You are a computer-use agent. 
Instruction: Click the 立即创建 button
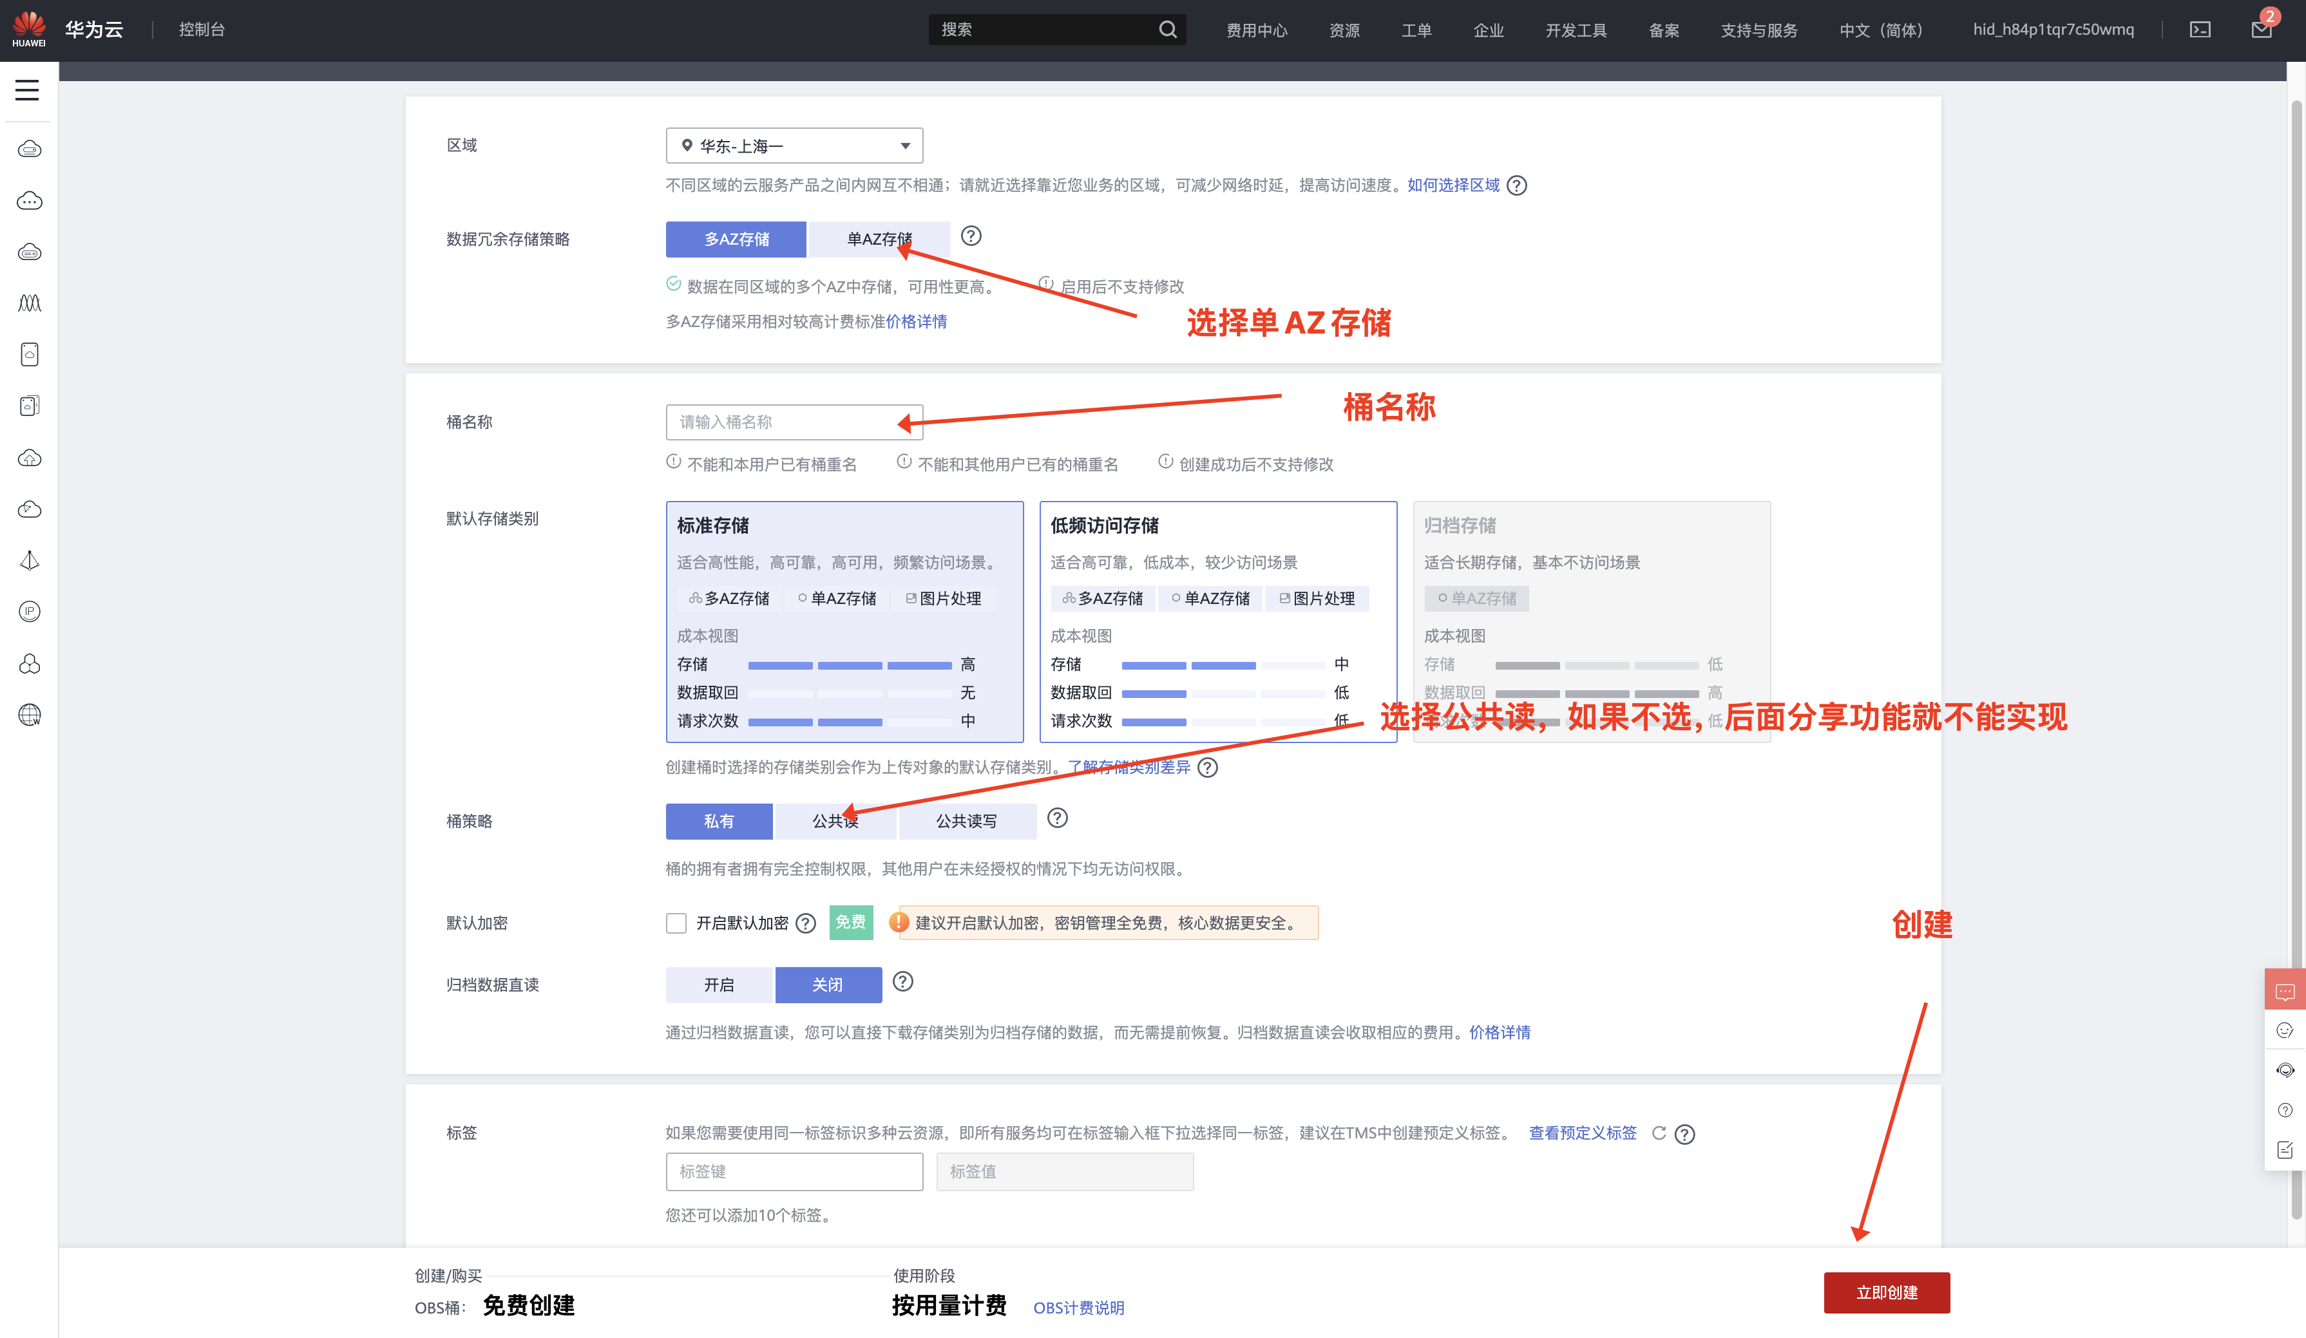click(x=1887, y=1292)
